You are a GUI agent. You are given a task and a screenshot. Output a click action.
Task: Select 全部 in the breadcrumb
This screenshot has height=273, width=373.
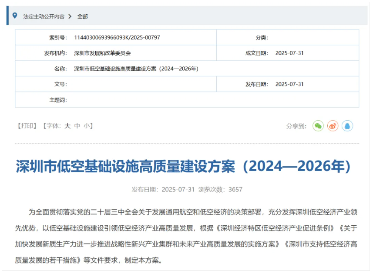click(83, 16)
